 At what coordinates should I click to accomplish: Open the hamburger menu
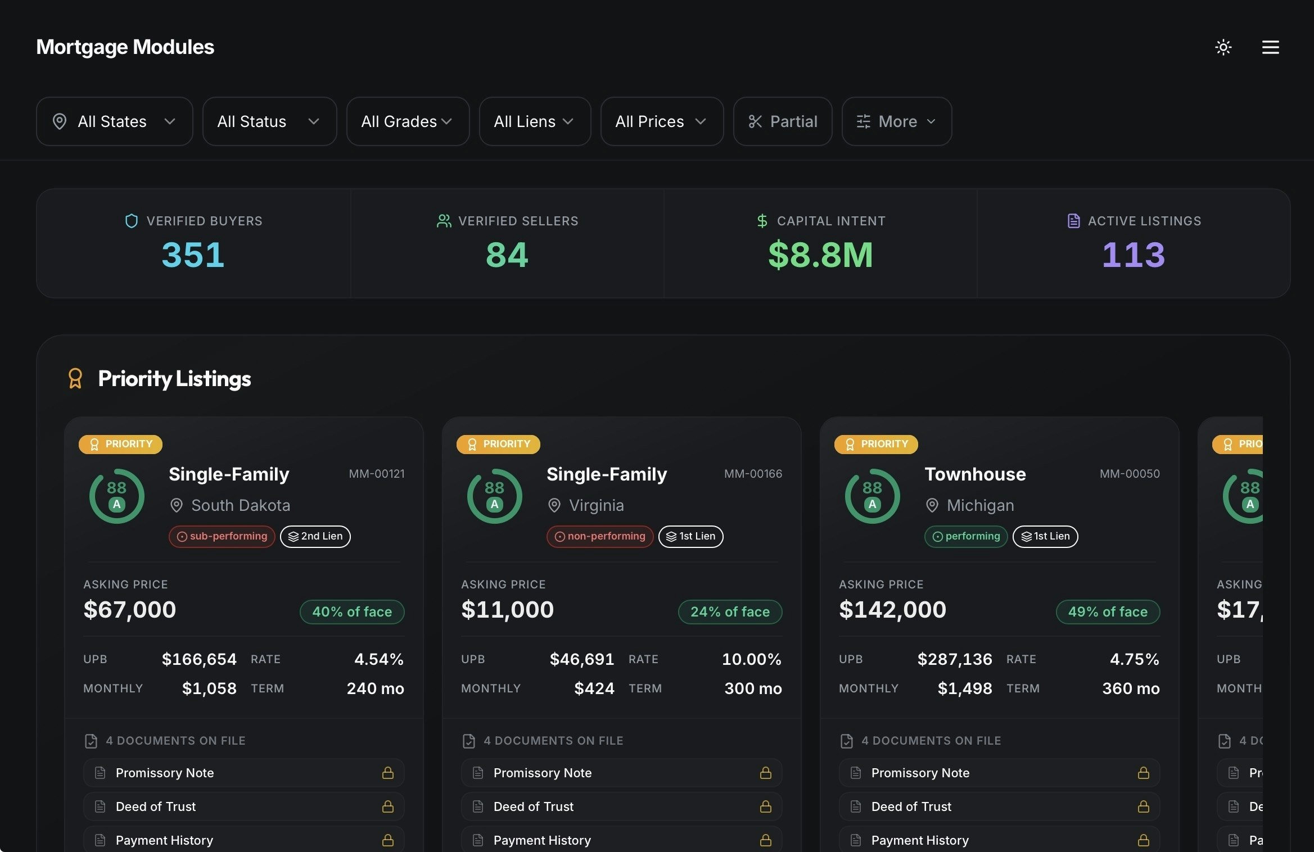click(1270, 47)
